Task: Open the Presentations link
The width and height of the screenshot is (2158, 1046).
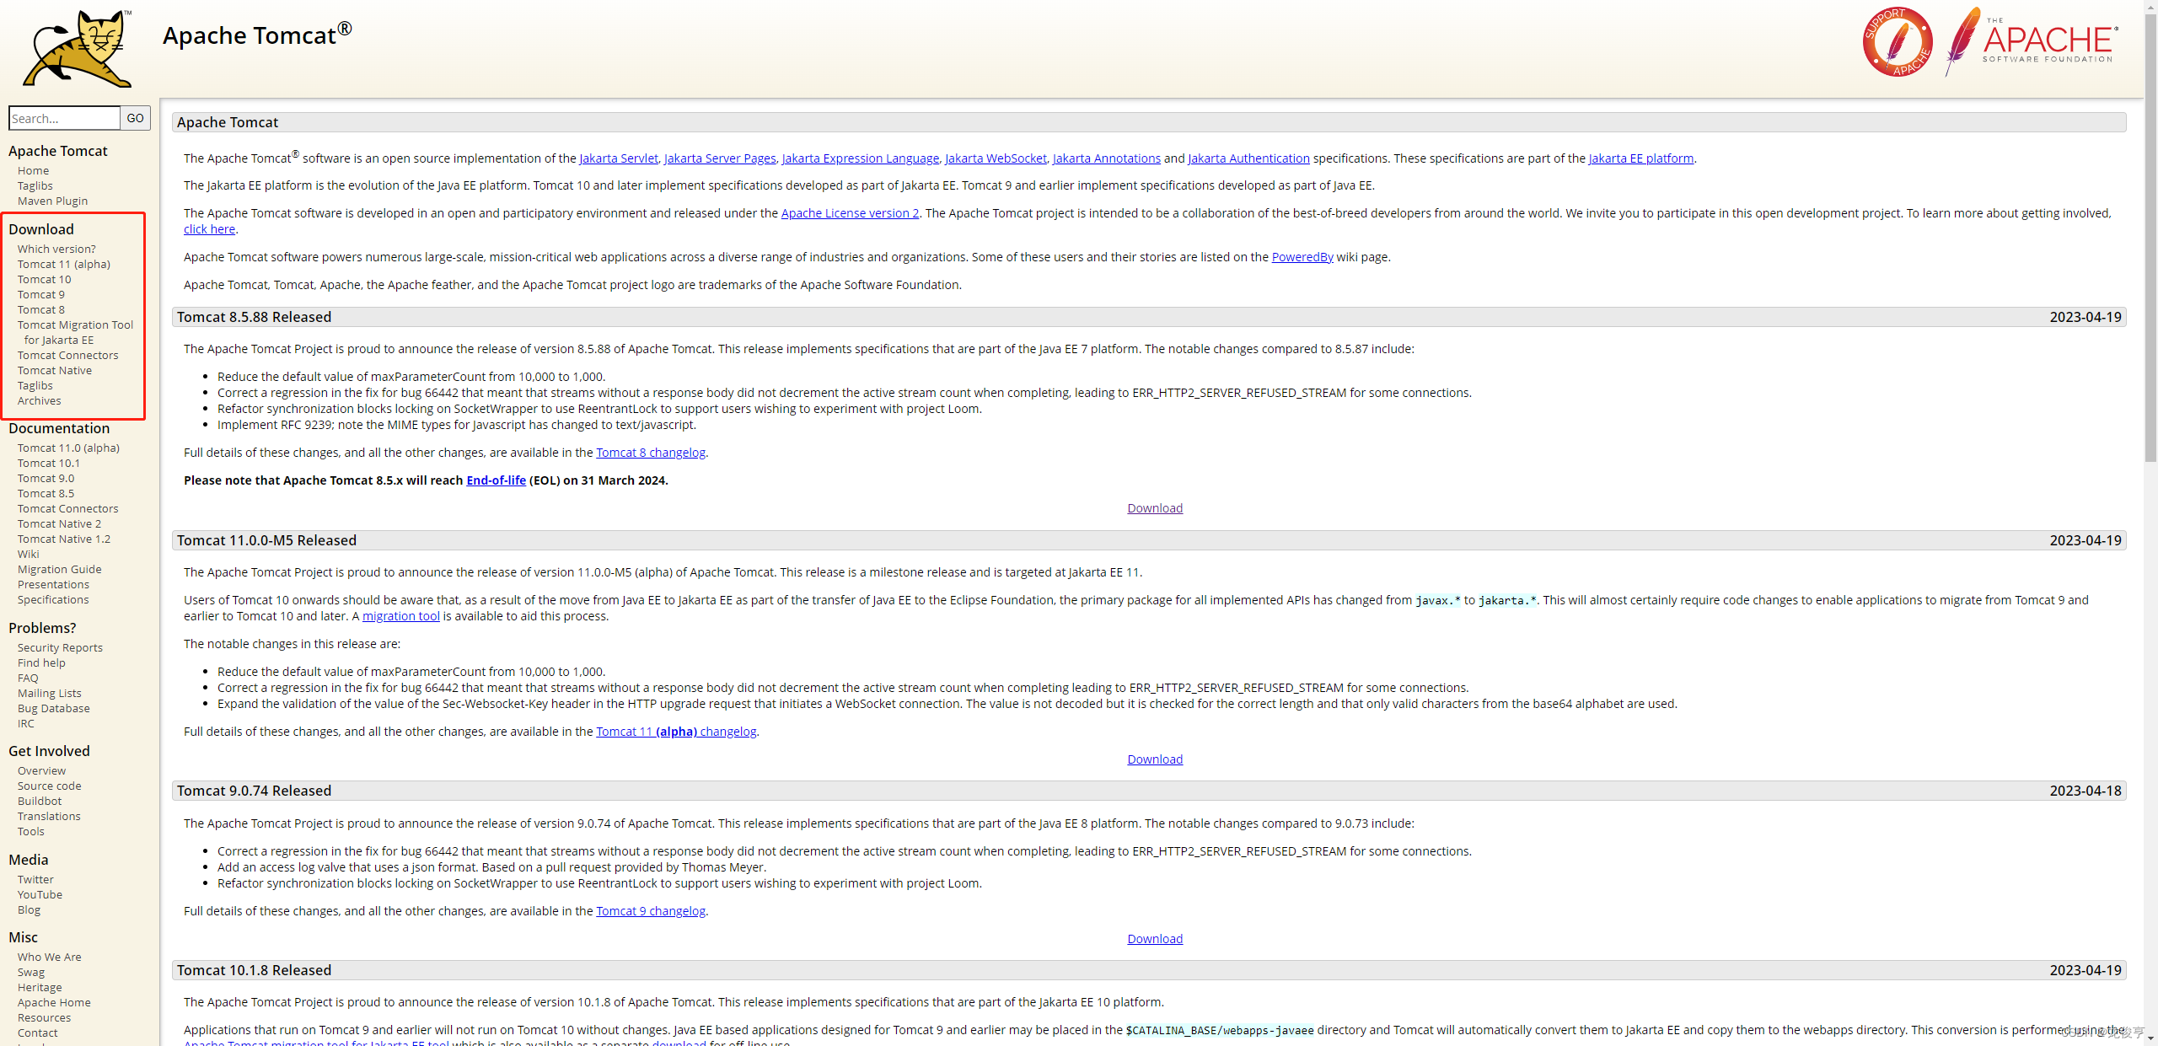Action: [53, 584]
